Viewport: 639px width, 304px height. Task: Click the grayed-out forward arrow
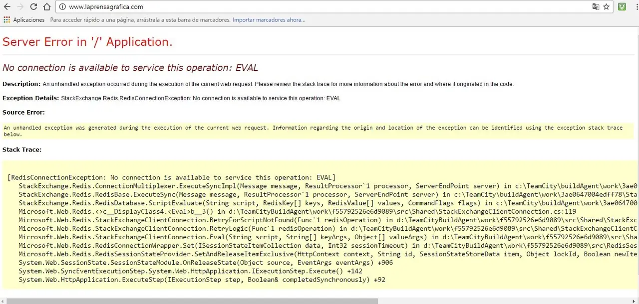click(x=20, y=7)
